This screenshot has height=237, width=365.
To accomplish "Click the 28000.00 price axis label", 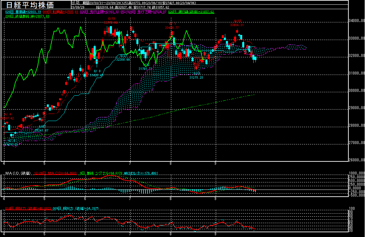I will [x=357, y=125].
